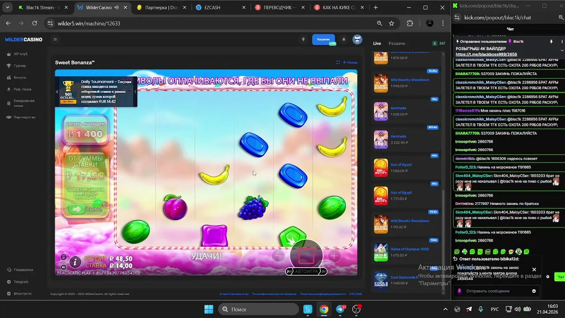Go back with the Назад link
This screenshot has height=318, width=565.
tap(350, 62)
